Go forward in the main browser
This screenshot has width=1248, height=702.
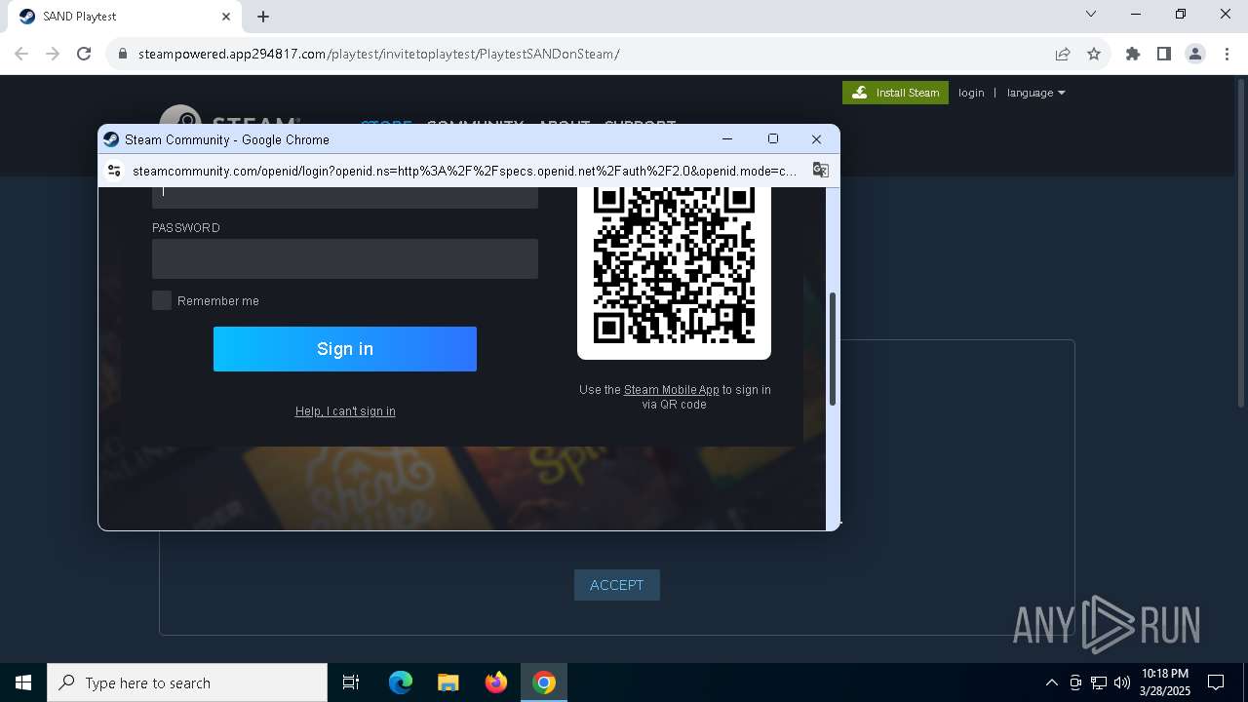[53, 54]
